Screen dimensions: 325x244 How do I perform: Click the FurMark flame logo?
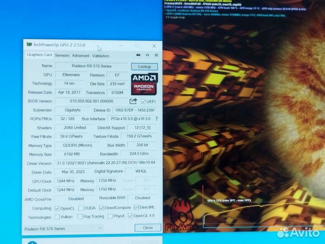click(181, 214)
